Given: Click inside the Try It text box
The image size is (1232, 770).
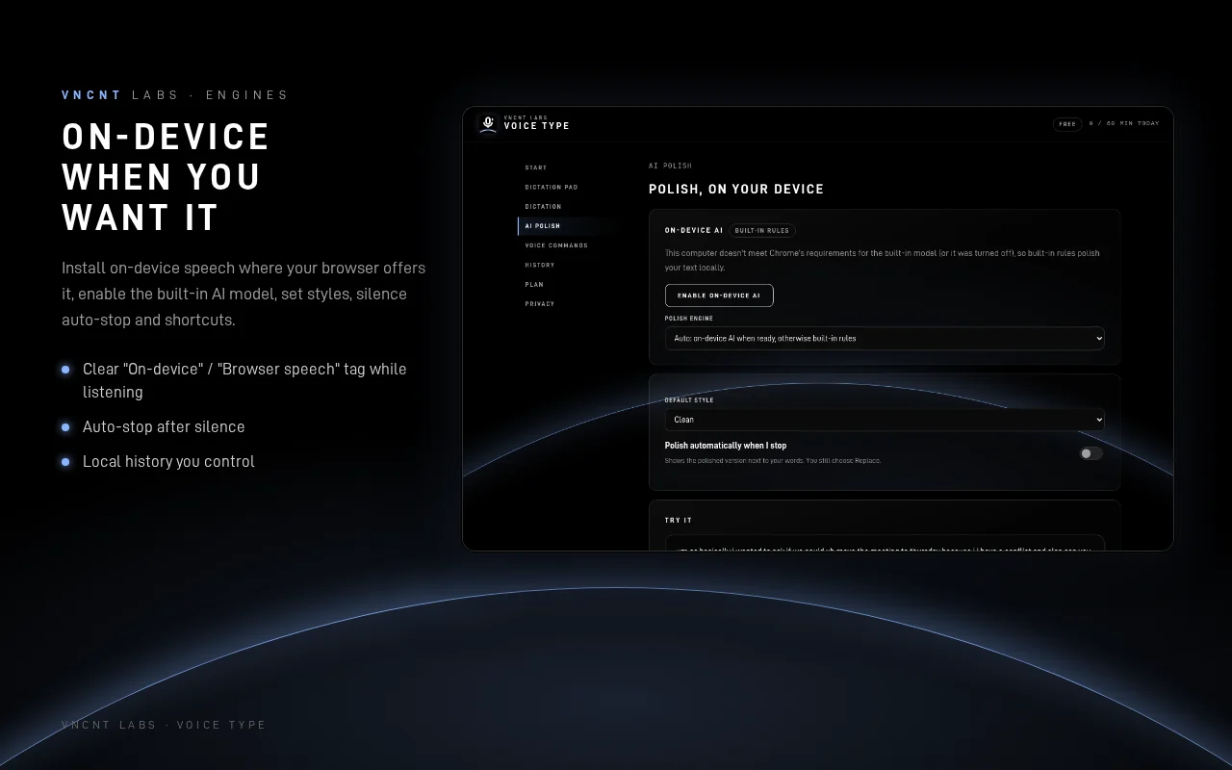Looking at the screenshot, I should coord(885,543).
